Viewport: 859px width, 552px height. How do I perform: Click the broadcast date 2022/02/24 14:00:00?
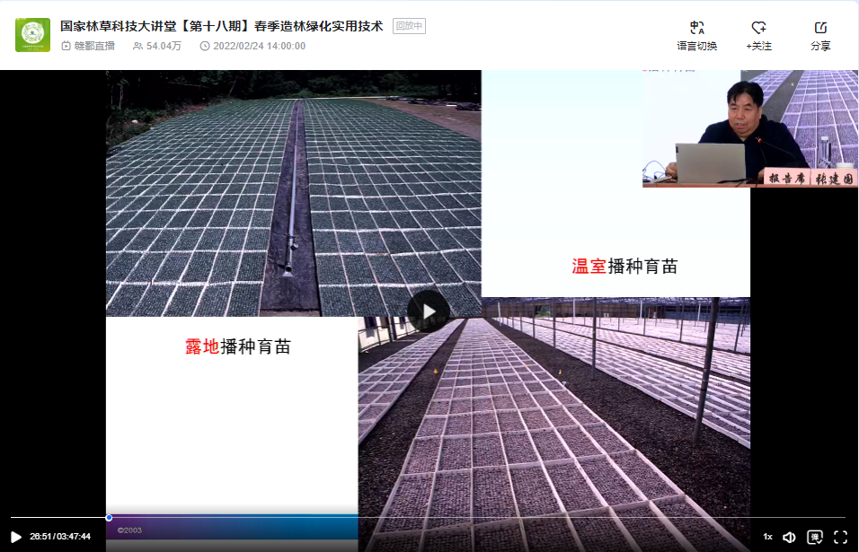[x=259, y=46]
